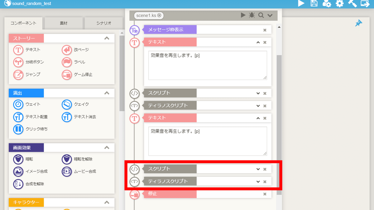
Task: Search the scenario using the magnifier icon
Action: (261, 15)
